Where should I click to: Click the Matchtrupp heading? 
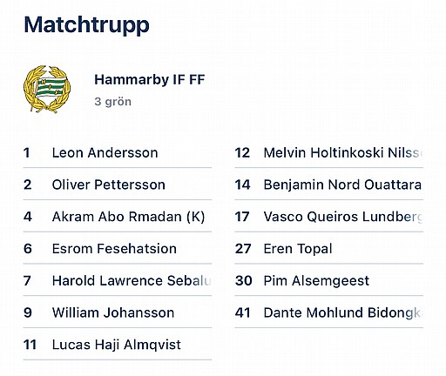(x=86, y=25)
